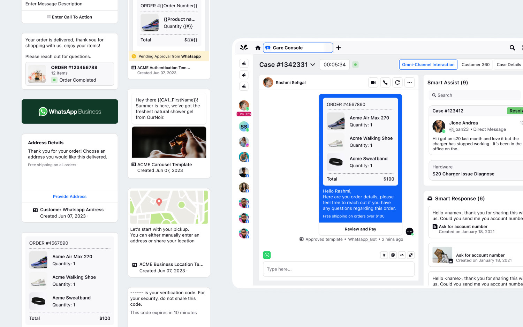Image resolution: width=523 pixels, height=327 pixels.
Task: Open the notes icon above the reply box
Action: click(x=393, y=255)
